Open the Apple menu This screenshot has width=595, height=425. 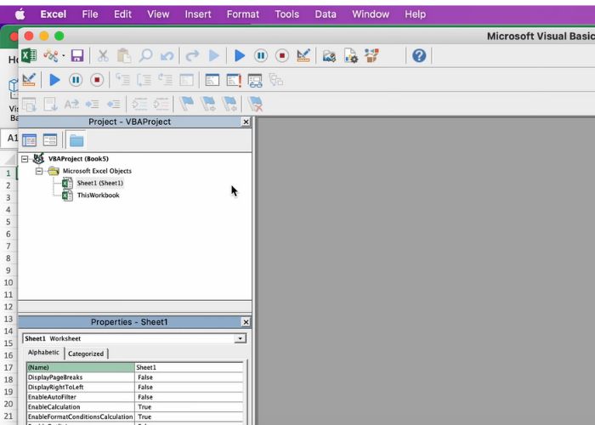tap(20, 14)
